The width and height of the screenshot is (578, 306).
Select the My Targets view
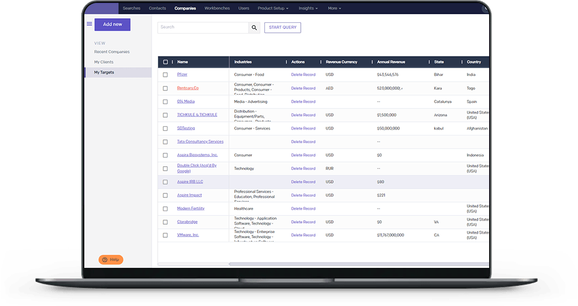point(118,73)
